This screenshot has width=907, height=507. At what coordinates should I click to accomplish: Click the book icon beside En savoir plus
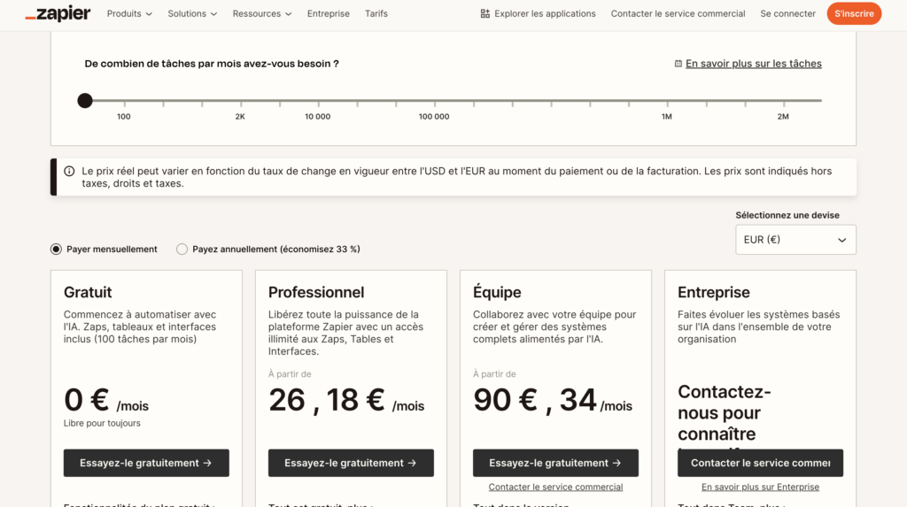678,64
